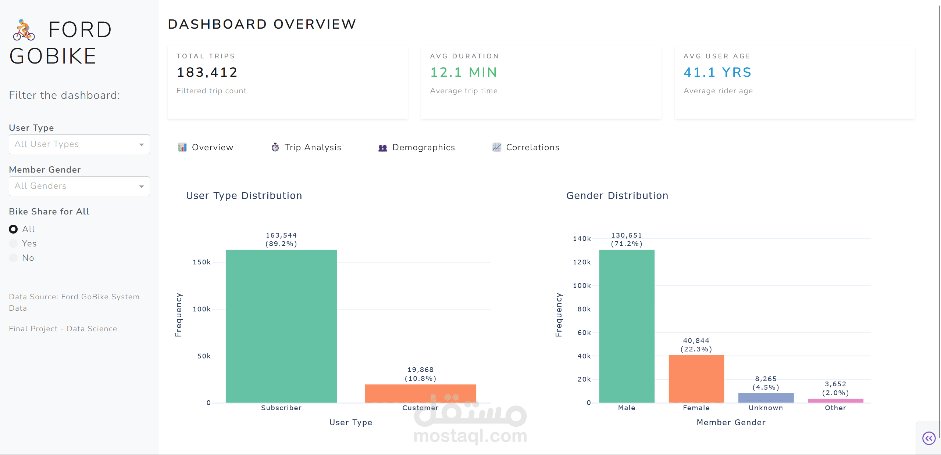Select the All radio option

(x=13, y=229)
